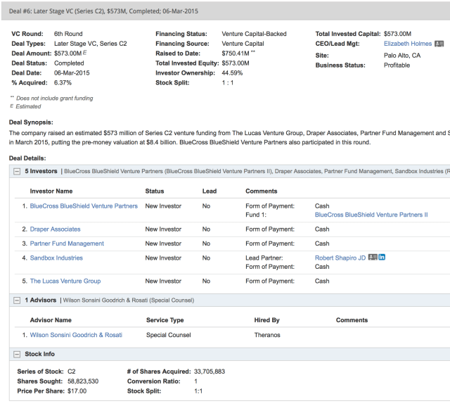The height and width of the screenshot is (406, 450).
Task: Click the Robert Shapiro JD link
Action: tap(340, 258)
